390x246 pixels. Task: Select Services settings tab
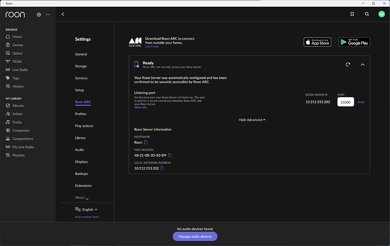click(x=81, y=78)
